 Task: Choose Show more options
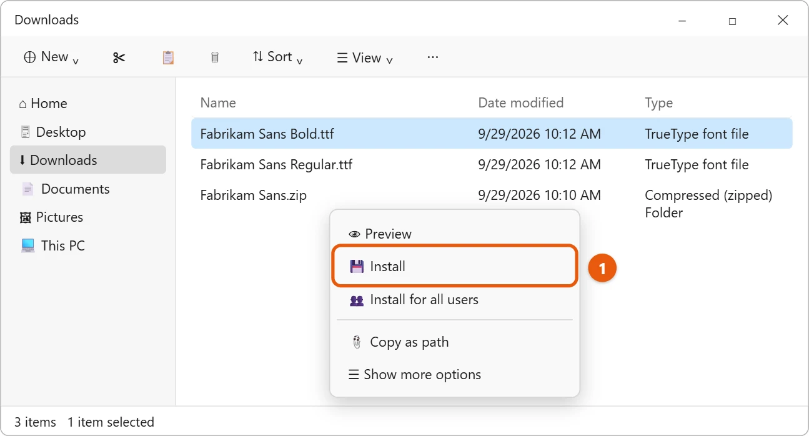(x=455, y=375)
